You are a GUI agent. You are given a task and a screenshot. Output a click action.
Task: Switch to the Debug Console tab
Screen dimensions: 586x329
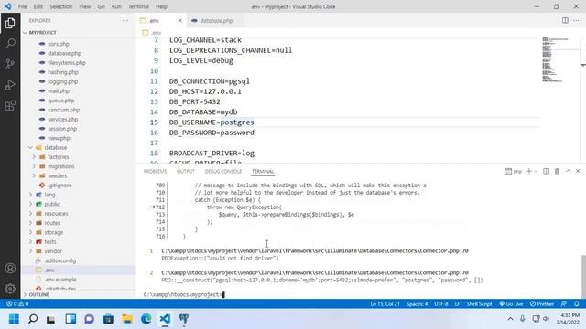click(x=223, y=171)
